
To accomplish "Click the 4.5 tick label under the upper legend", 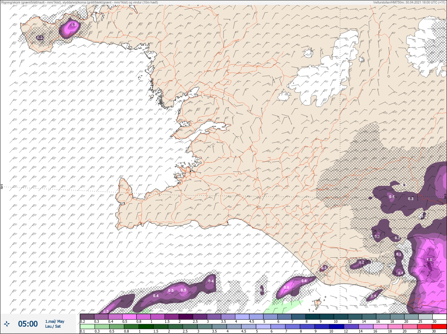I will pyautogui.click(x=251, y=321).
